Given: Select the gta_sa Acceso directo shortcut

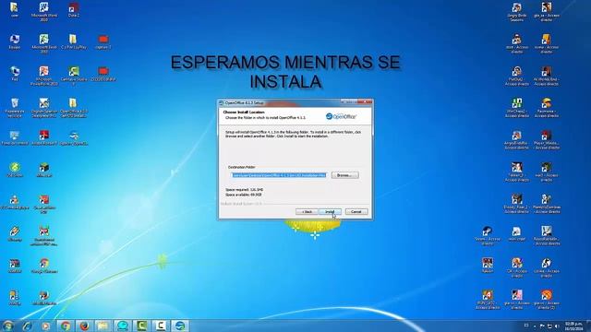Looking at the screenshot, I should tap(547, 11).
